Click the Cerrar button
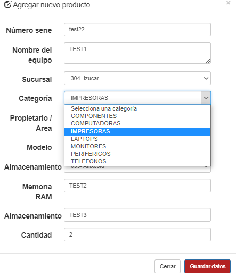The image size is (236, 277). click(167, 266)
